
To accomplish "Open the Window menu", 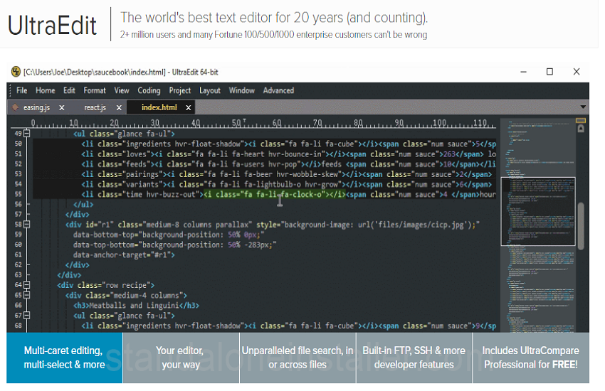I will pos(241,90).
